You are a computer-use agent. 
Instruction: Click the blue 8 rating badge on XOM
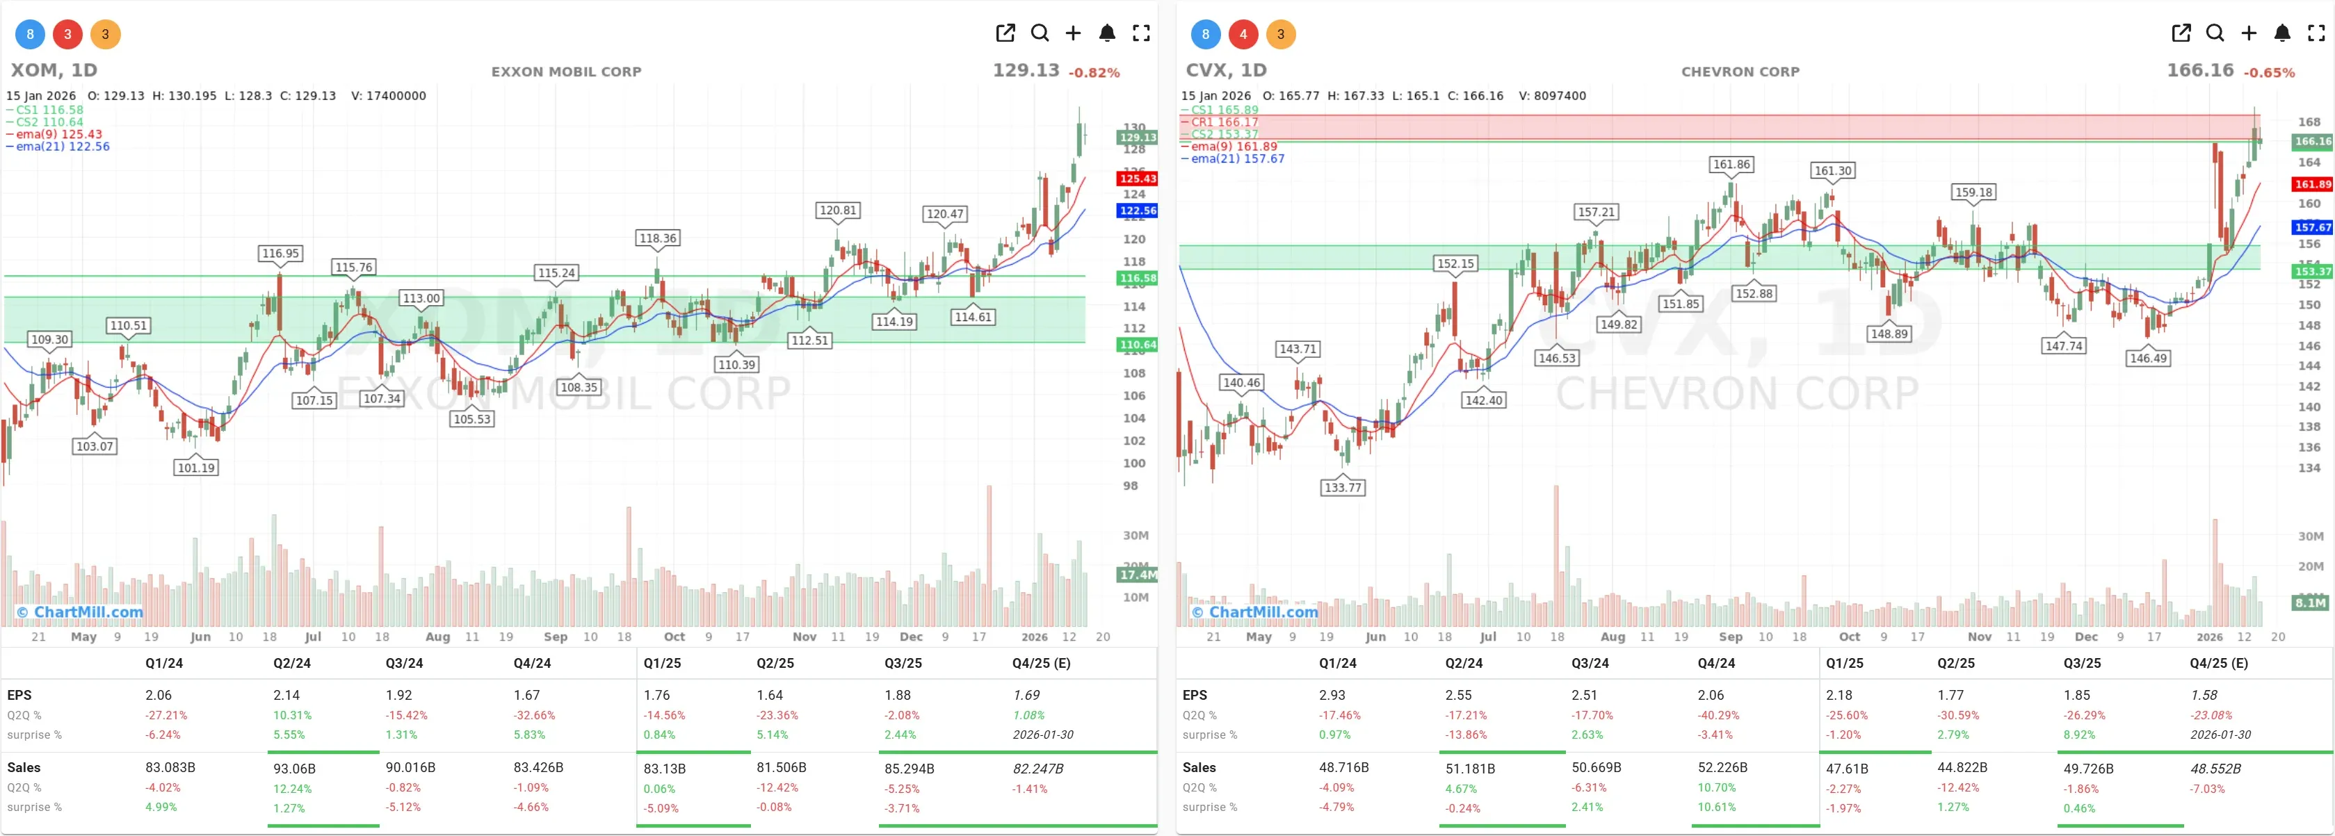[29, 33]
